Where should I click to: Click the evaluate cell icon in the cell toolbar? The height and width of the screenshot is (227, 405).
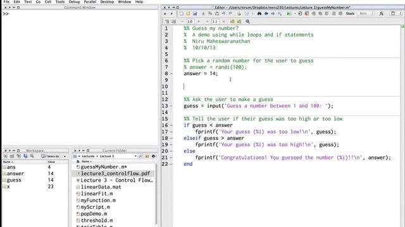tap(167, 21)
